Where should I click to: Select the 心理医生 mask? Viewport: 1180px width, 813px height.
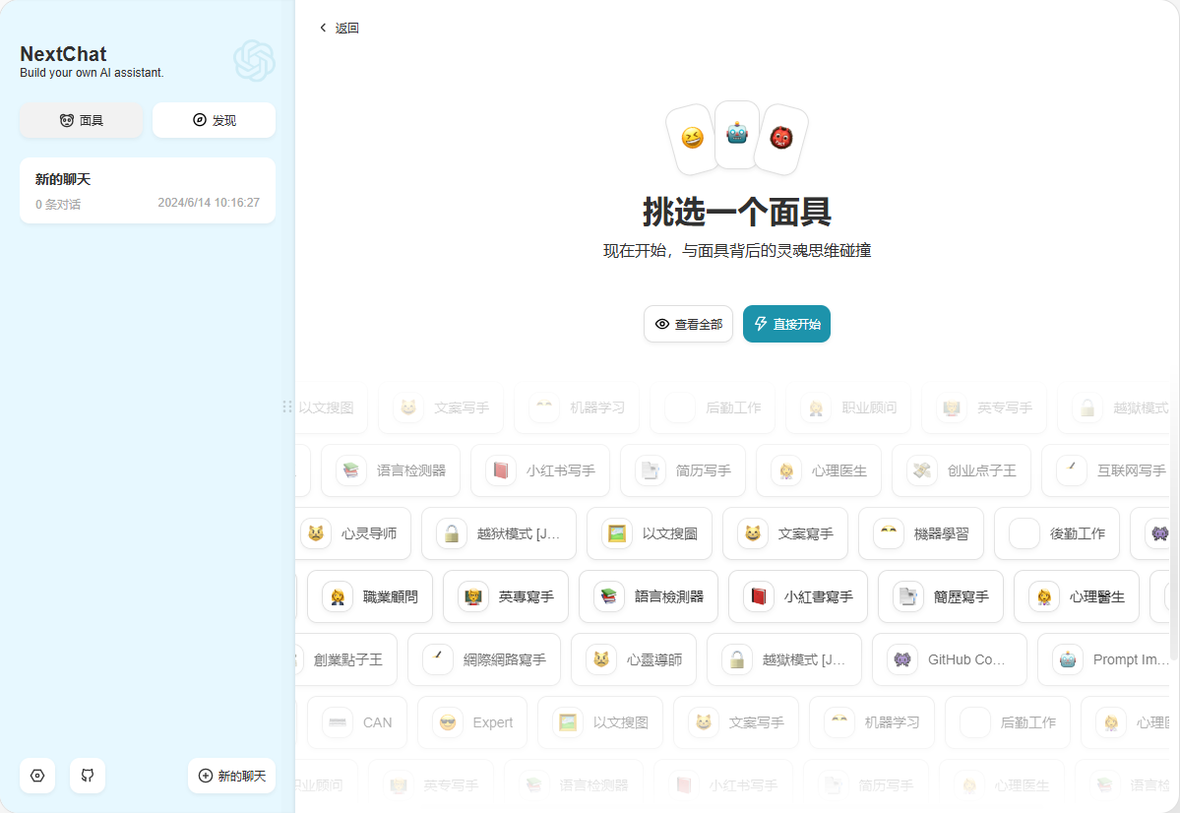coord(818,470)
